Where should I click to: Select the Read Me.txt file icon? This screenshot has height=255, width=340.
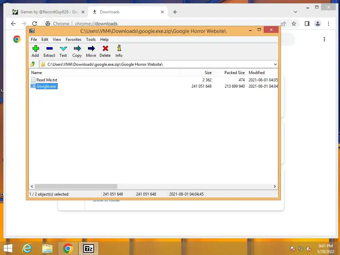(33, 80)
